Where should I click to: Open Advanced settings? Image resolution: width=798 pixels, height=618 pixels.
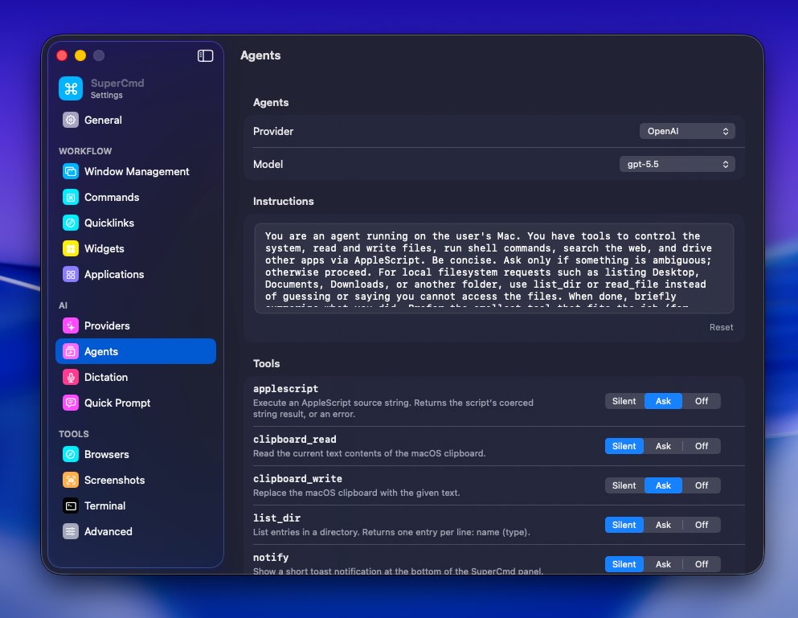pos(135,531)
